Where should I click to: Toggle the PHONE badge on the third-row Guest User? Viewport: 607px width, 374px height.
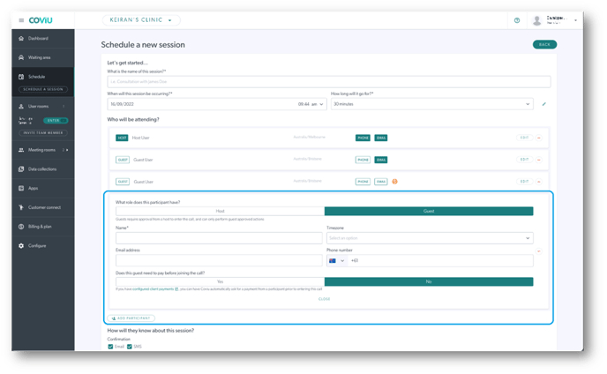[x=363, y=182]
